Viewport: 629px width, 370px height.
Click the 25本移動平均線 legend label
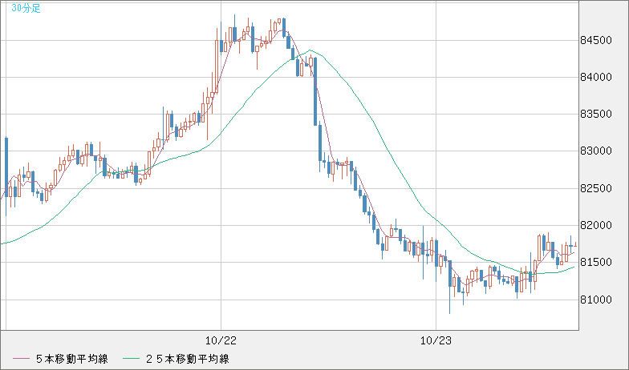[x=188, y=359]
